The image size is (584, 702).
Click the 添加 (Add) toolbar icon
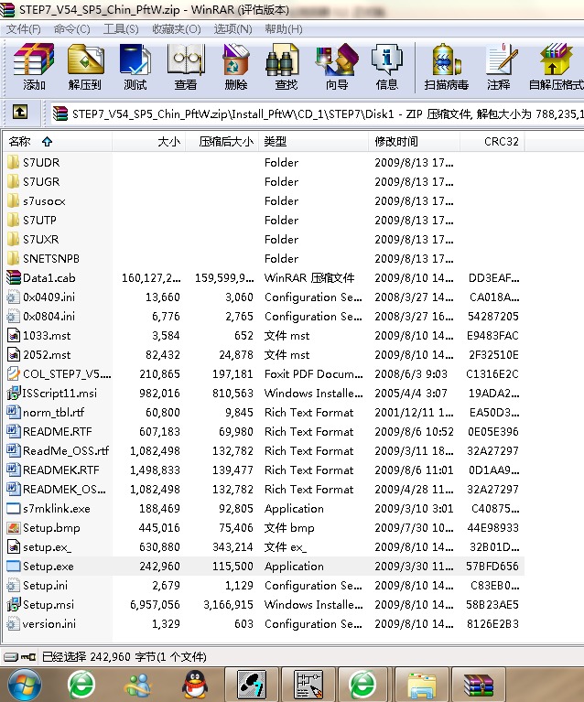34,67
